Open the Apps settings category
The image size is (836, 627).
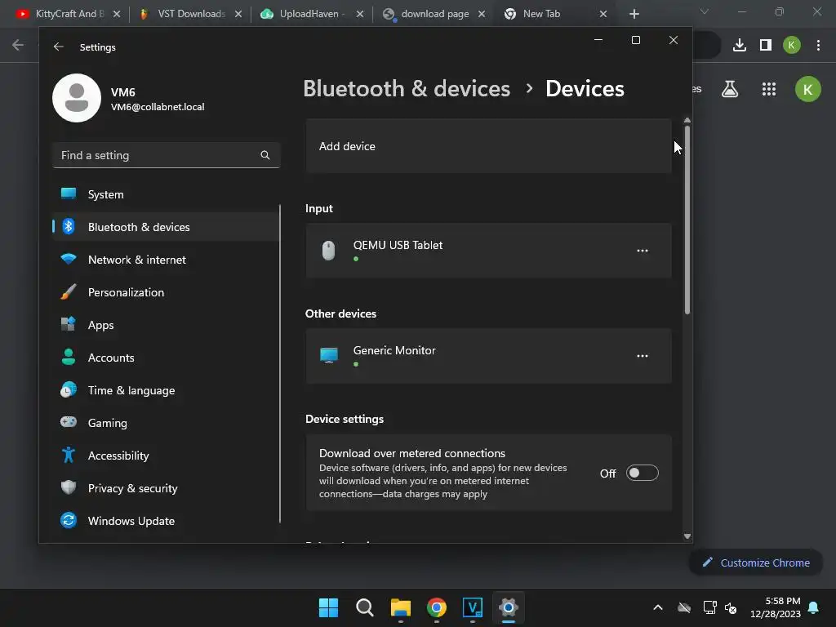click(166, 325)
